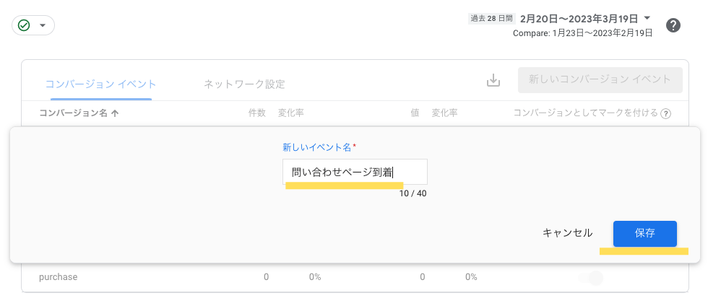The width and height of the screenshot is (708, 306).
Task: Click help icon beside コンバージョンとしてマークを付ける
Action: (666, 113)
